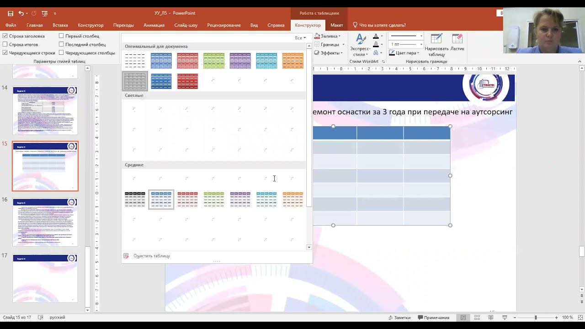Screen dimensions: 585x329
Task: Switch to Normal view in status bar
Action: [463, 318]
